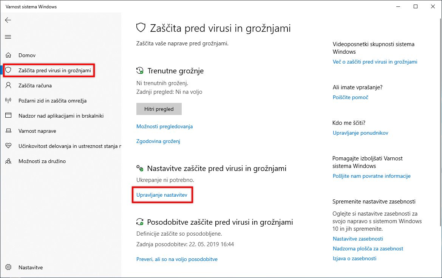Image resolution: width=442 pixels, height=278 pixels.
Task: Open Upravljanje nastavitev
Action: click(x=162, y=195)
